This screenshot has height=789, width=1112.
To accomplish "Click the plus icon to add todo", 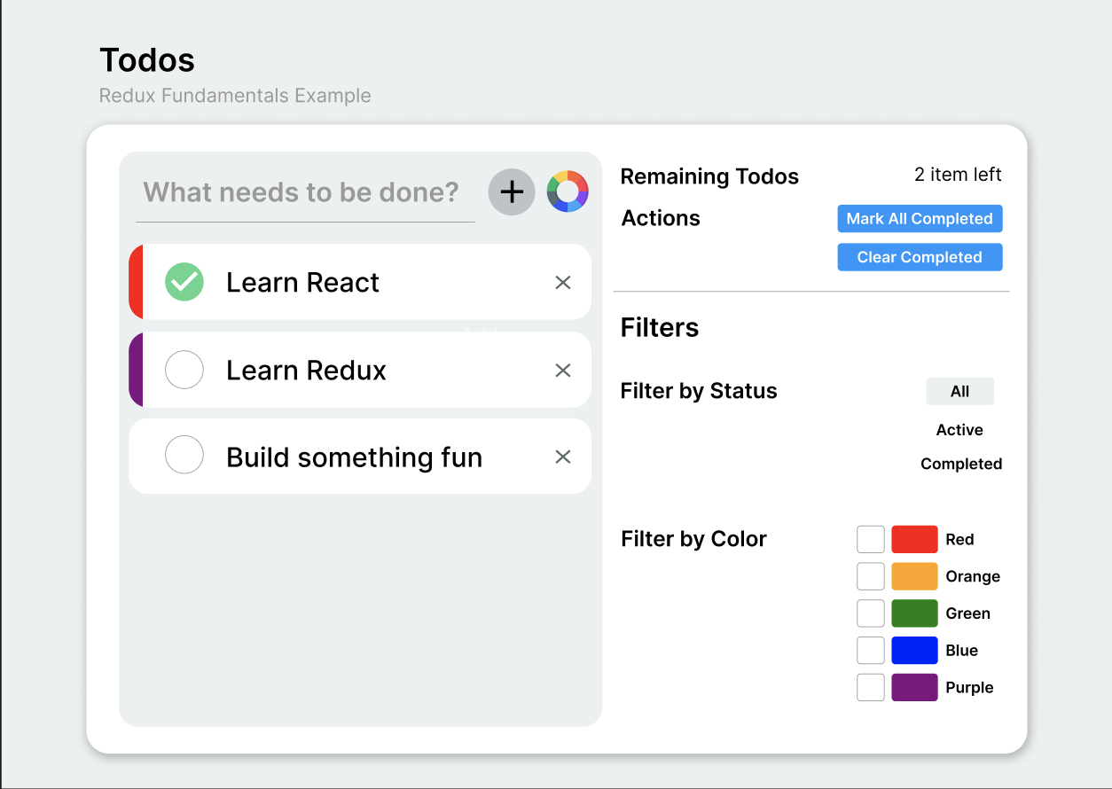I will tap(512, 191).
